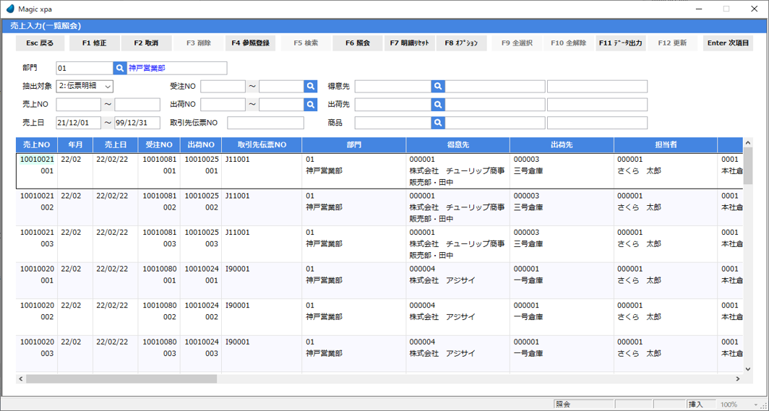
Task: Click the 売上NO column header
Action: click(36, 145)
